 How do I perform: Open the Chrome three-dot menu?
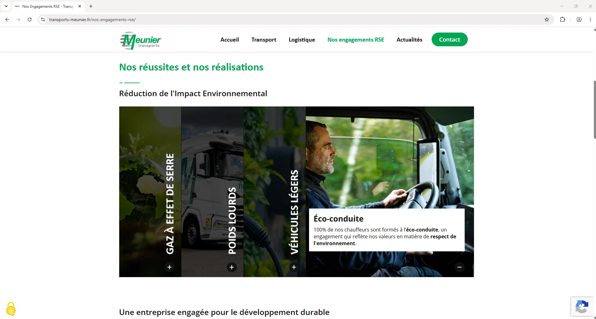590,20
